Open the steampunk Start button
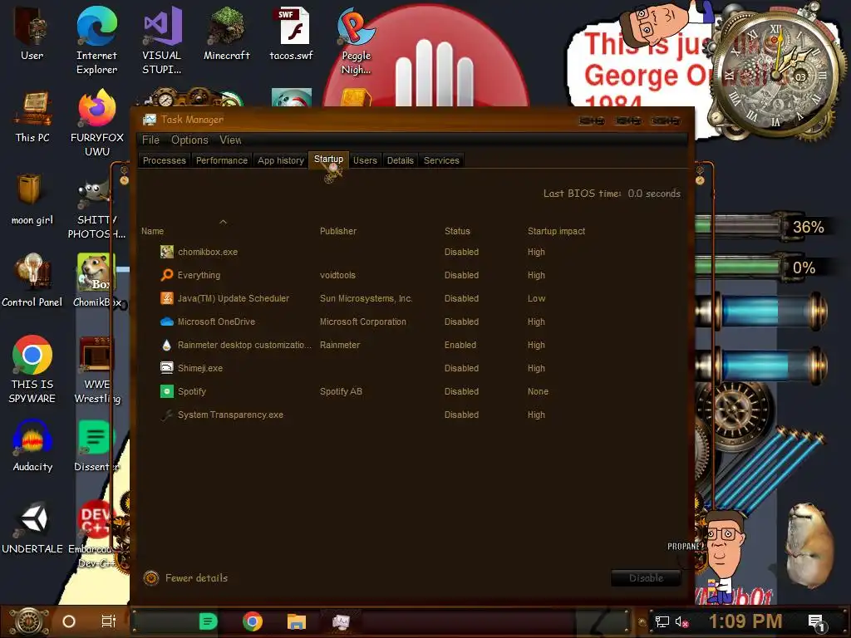The height and width of the screenshot is (638, 851). pyautogui.click(x=29, y=621)
